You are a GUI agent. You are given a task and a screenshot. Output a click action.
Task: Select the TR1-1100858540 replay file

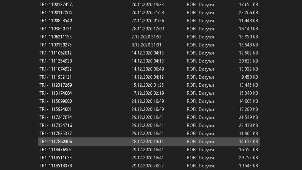tap(148, 21)
